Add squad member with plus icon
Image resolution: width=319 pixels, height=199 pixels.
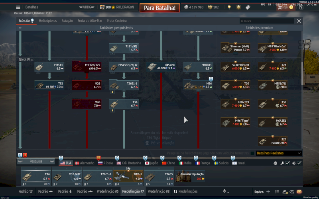tap(268, 191)
